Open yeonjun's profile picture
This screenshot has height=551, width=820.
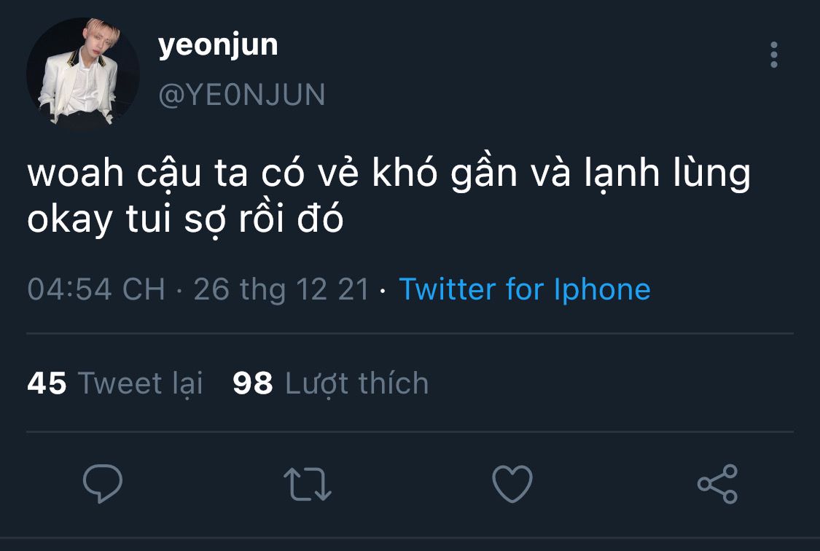click(83, 74)
